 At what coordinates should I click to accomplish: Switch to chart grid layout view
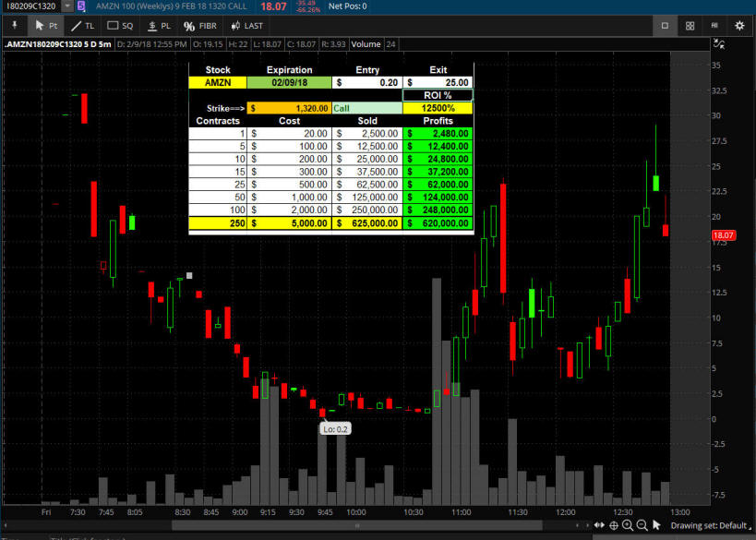tap(690, 26)
